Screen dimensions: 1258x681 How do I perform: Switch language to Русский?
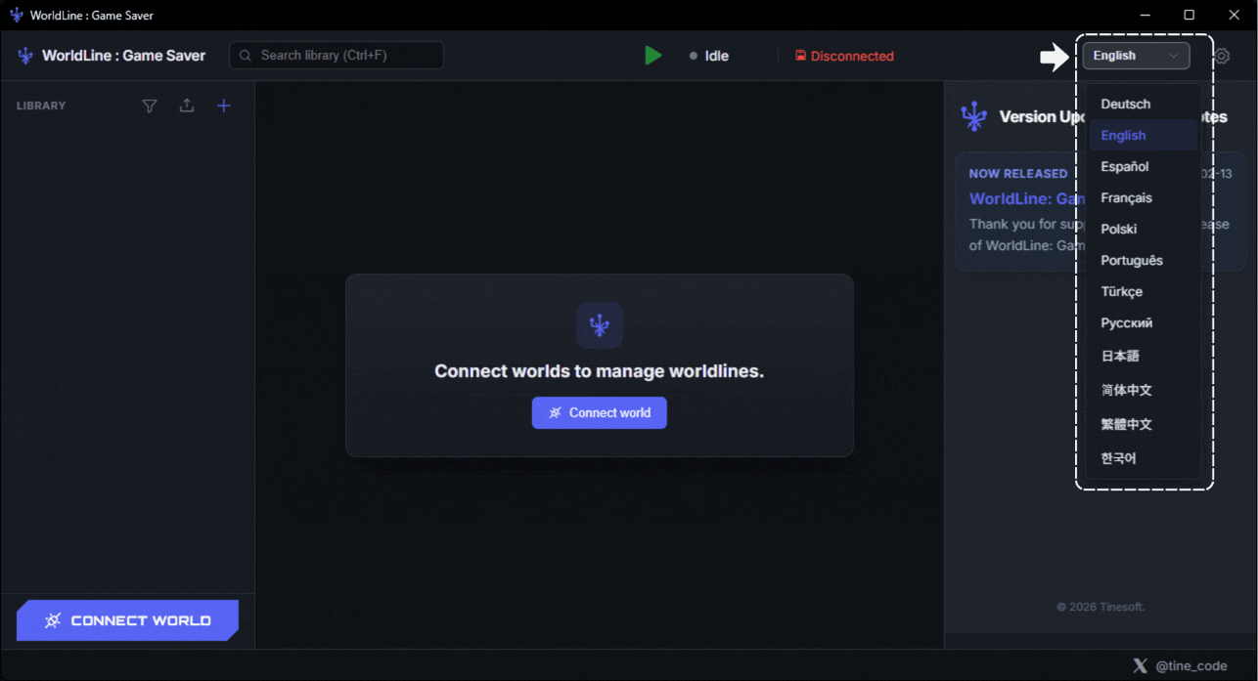pyautogui.click(x=1144, y=322)
